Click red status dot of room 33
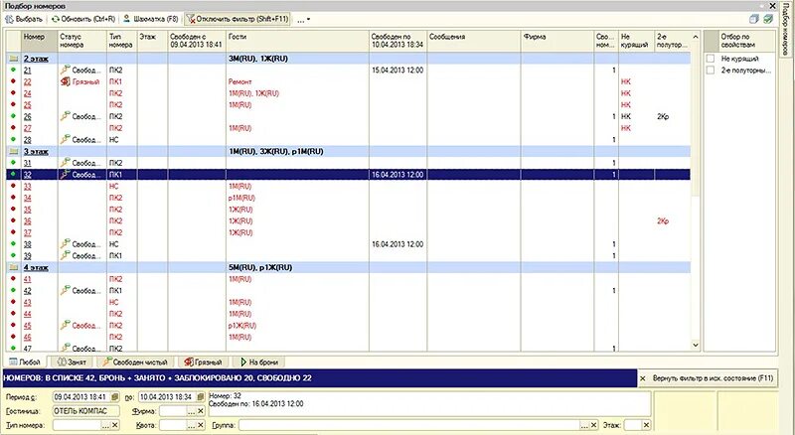The height and width of the screenshot is (435, 795). coord(13,186)
